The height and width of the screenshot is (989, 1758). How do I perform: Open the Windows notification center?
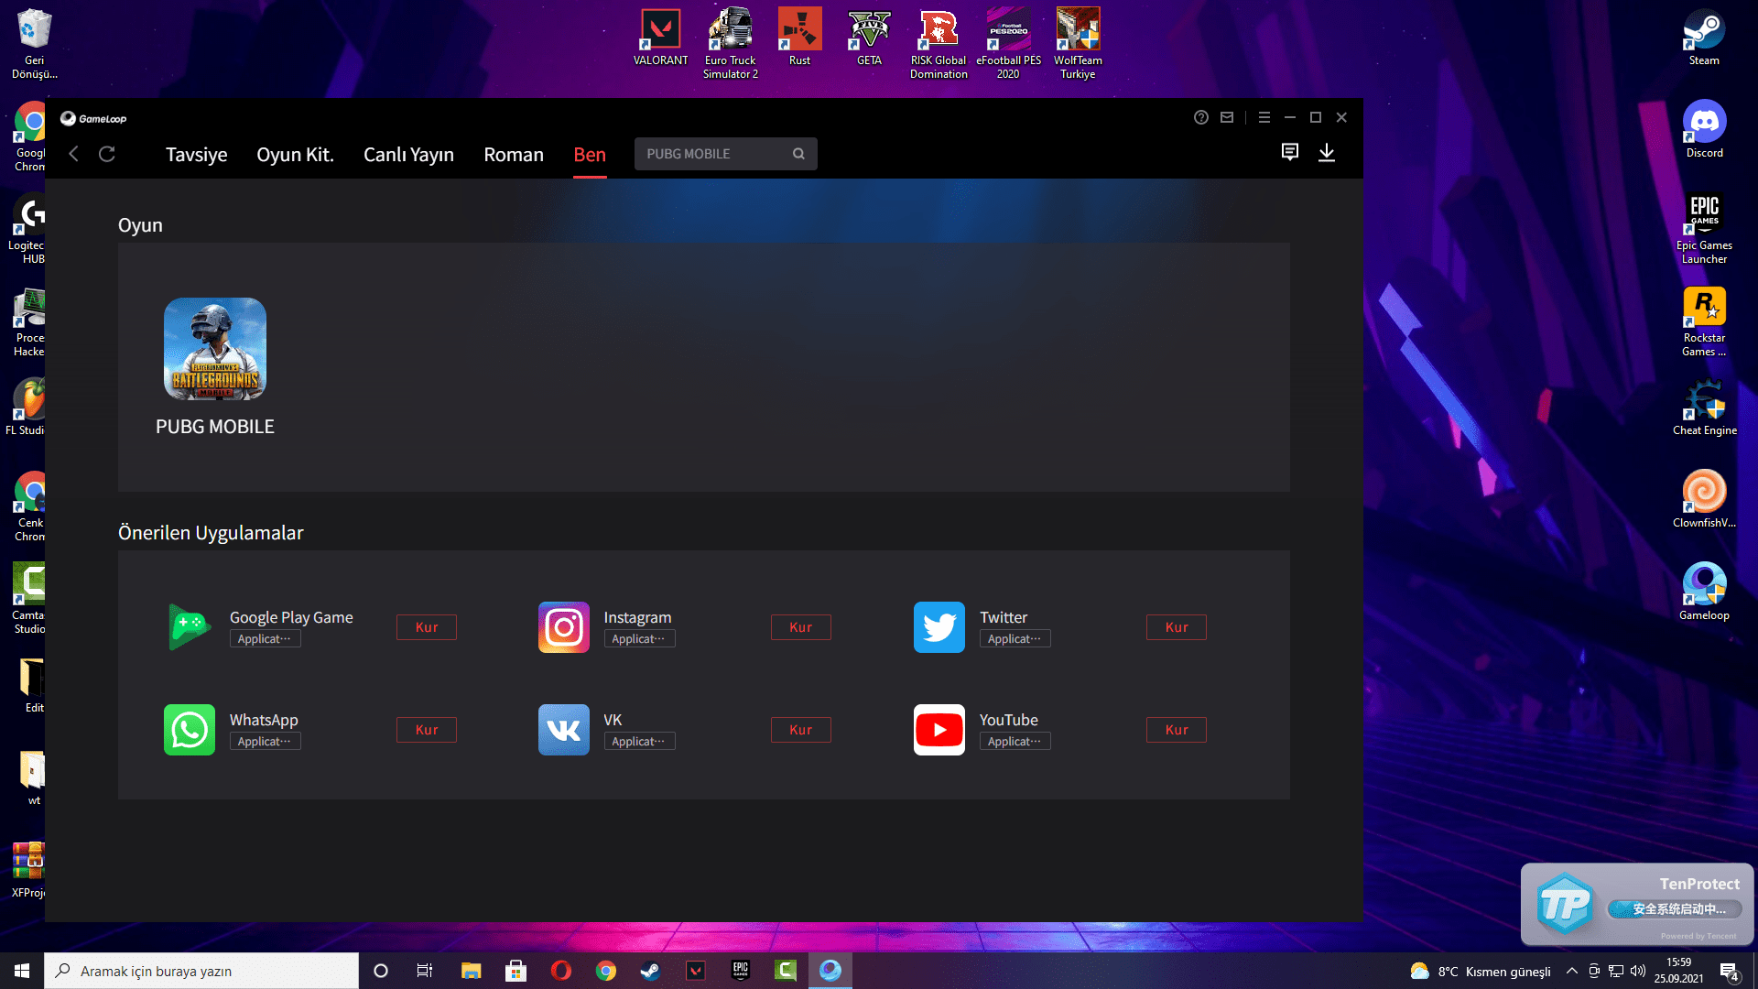click(1730, 971)
